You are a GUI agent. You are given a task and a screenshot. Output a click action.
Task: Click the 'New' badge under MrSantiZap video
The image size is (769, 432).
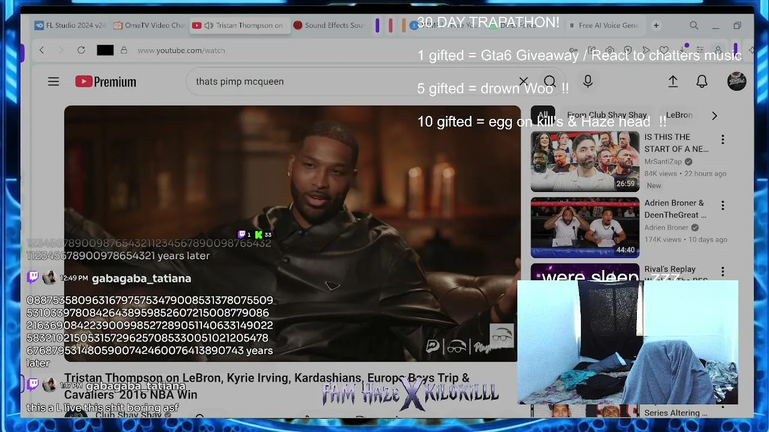click(654, 186)
